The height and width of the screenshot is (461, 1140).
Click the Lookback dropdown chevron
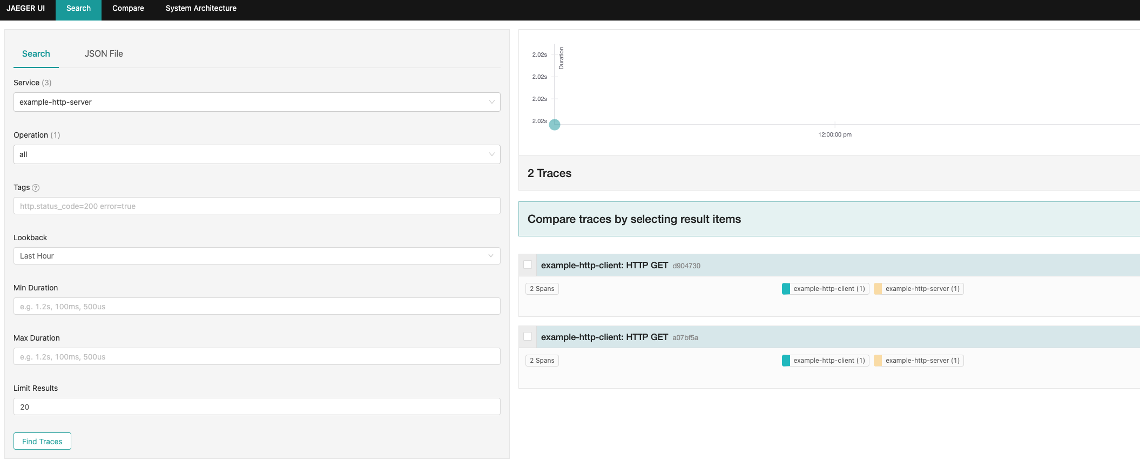pyautogui.click(x=491, y=256)
